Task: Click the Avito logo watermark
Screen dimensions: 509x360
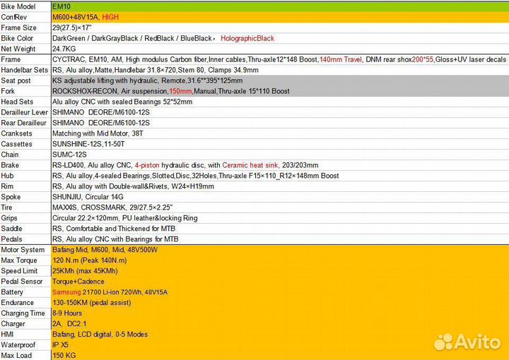Action: 467,342
